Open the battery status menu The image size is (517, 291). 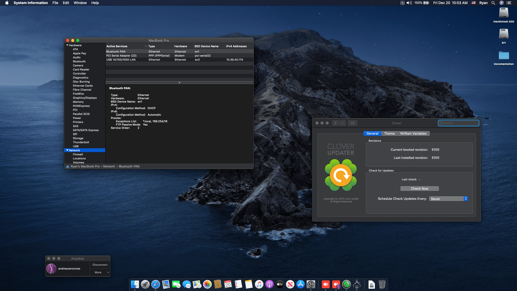[422, 3]
